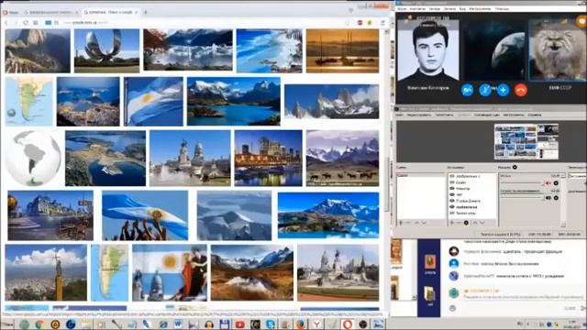
Task: Open globe highlighting Argentina image
Action: (33, 159)
